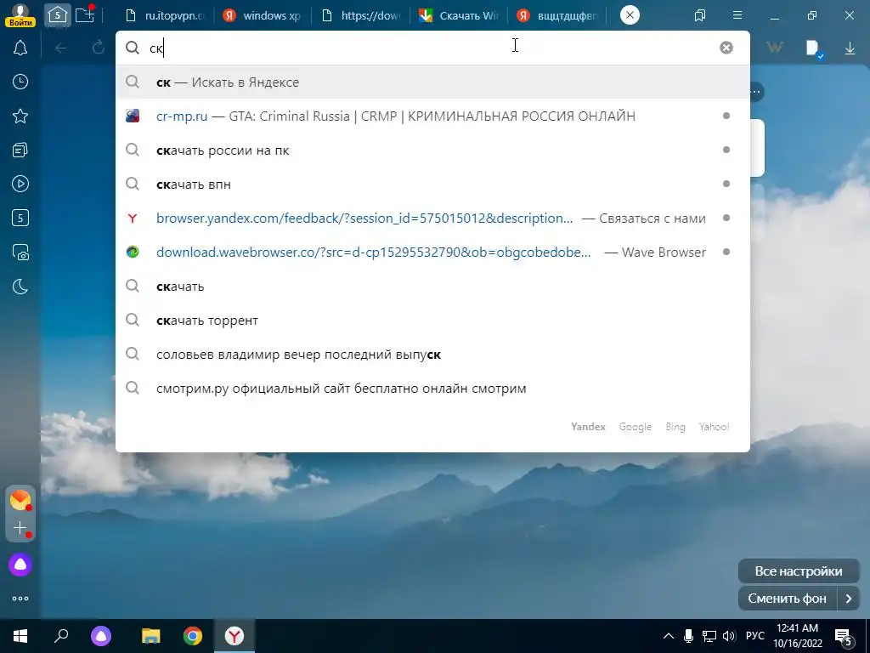Click Сменить фон button
870x653 pixels.
point(787,599)
